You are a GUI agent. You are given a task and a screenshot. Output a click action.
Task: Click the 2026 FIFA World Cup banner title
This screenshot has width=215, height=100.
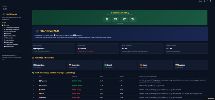tap(121, 13)
